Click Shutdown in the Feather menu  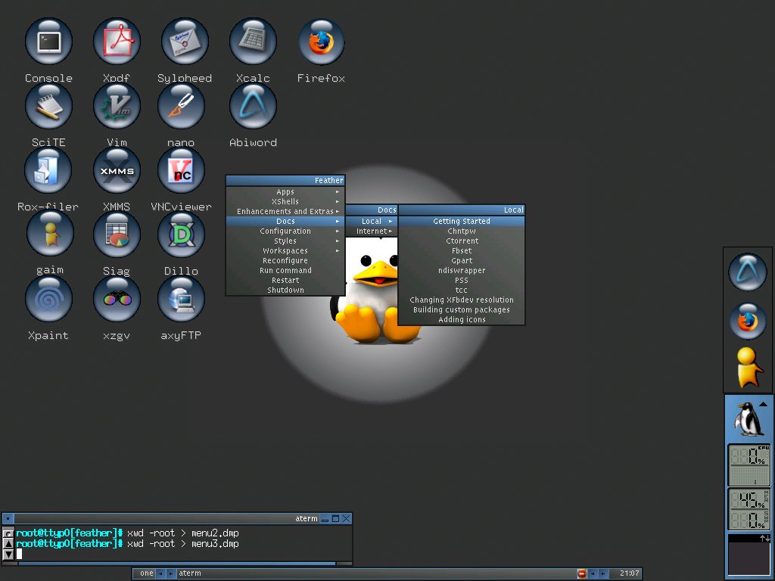tap(285, 290)
